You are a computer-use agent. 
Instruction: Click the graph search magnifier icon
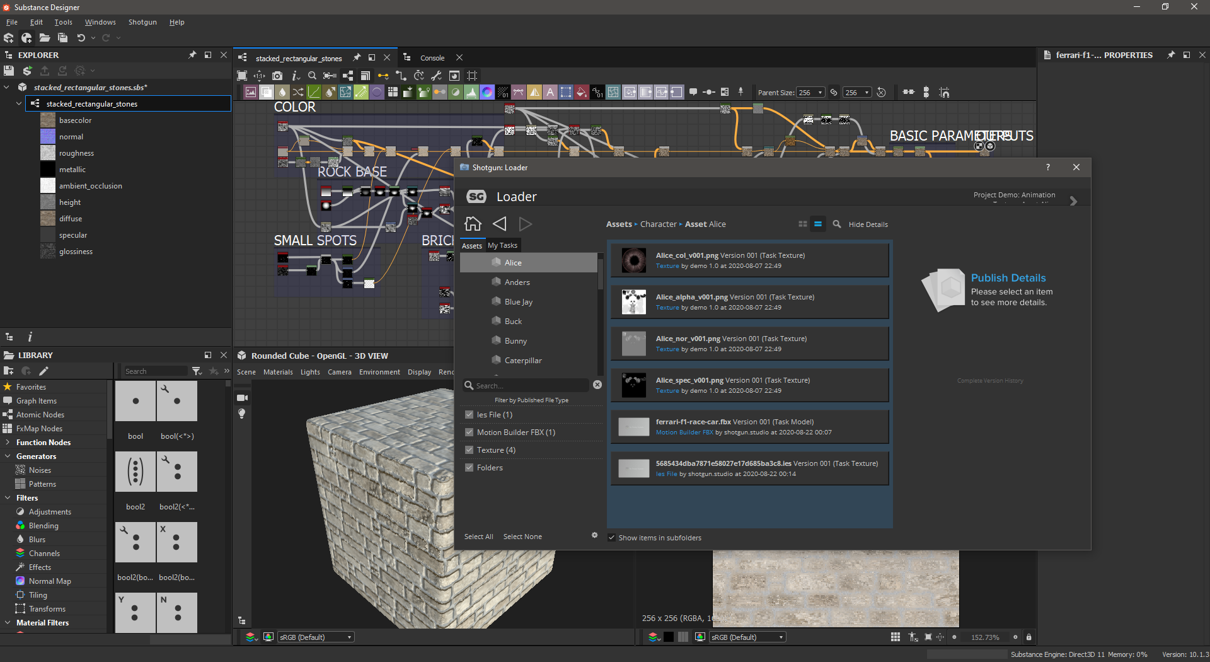click(312, 76)
